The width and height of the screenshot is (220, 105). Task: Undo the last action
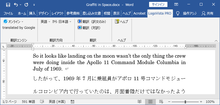tap(16, 5)
